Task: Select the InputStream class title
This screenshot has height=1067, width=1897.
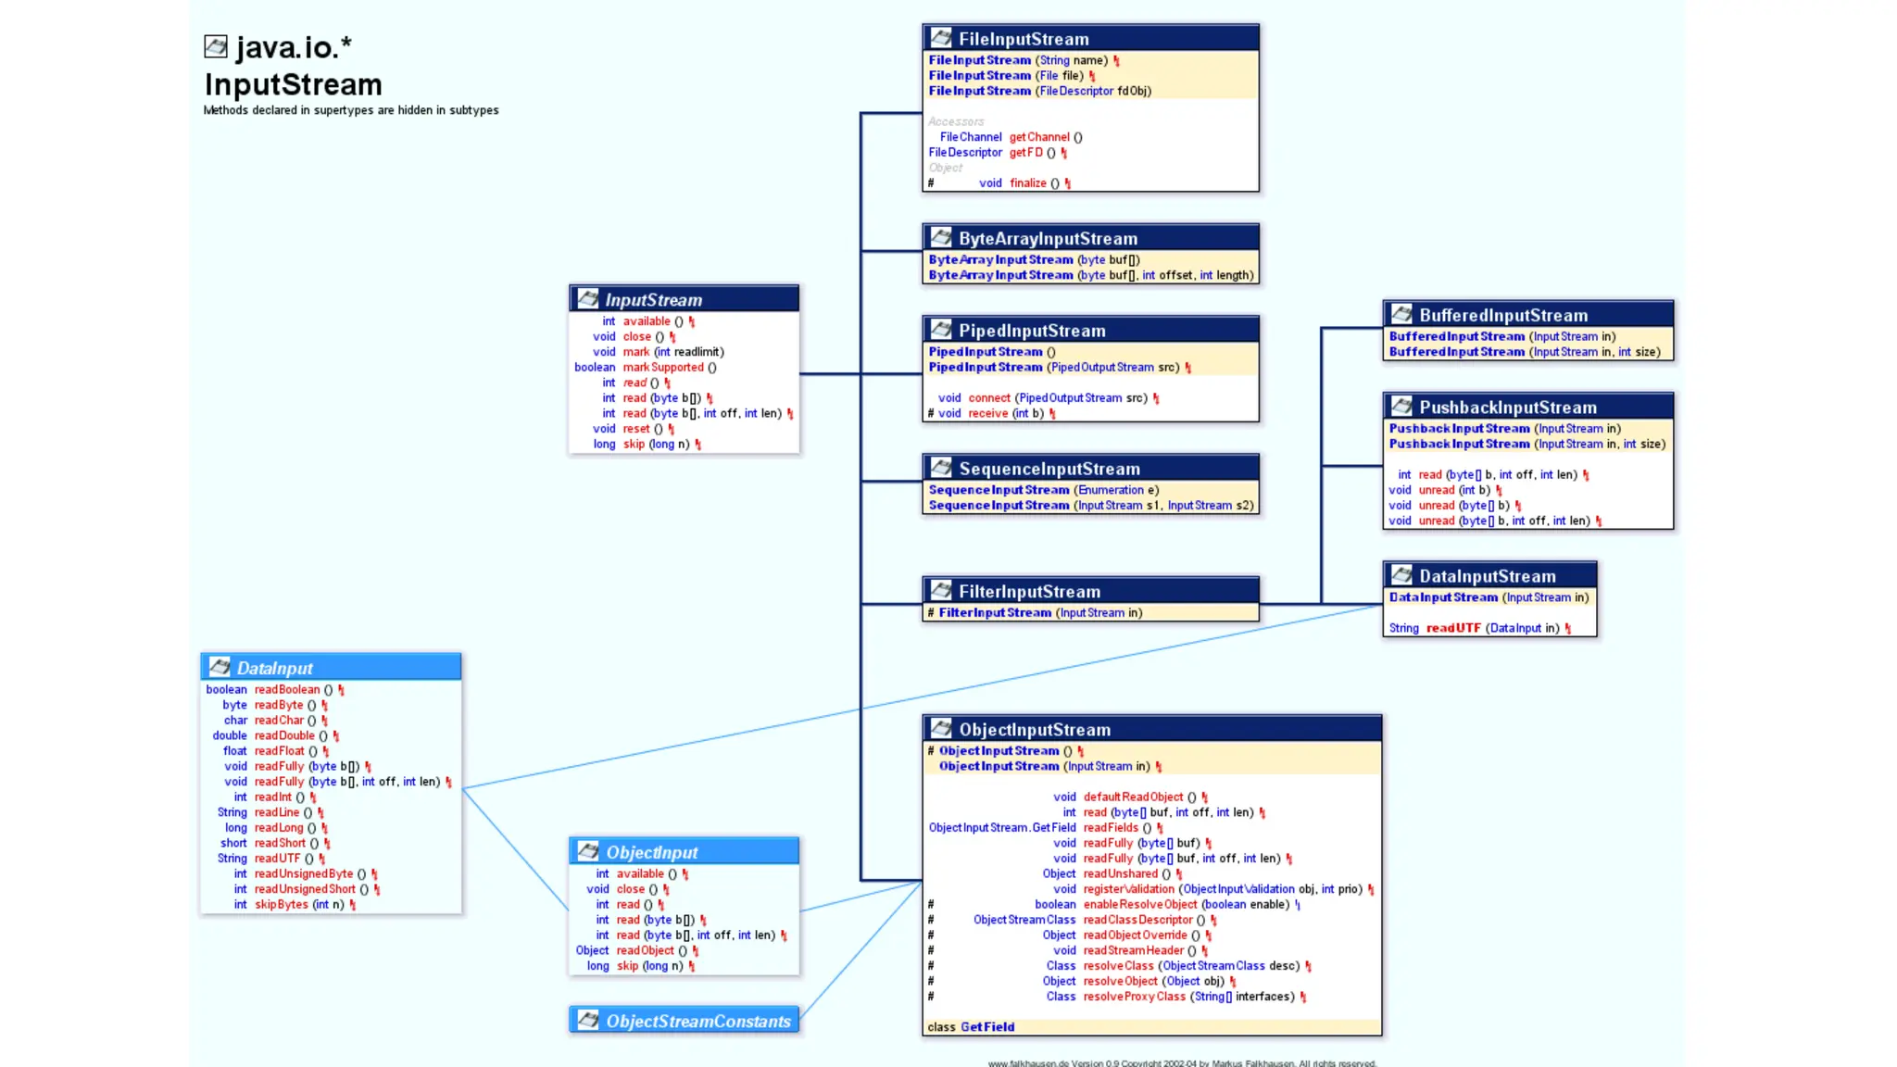Action: tap(653, 300)
